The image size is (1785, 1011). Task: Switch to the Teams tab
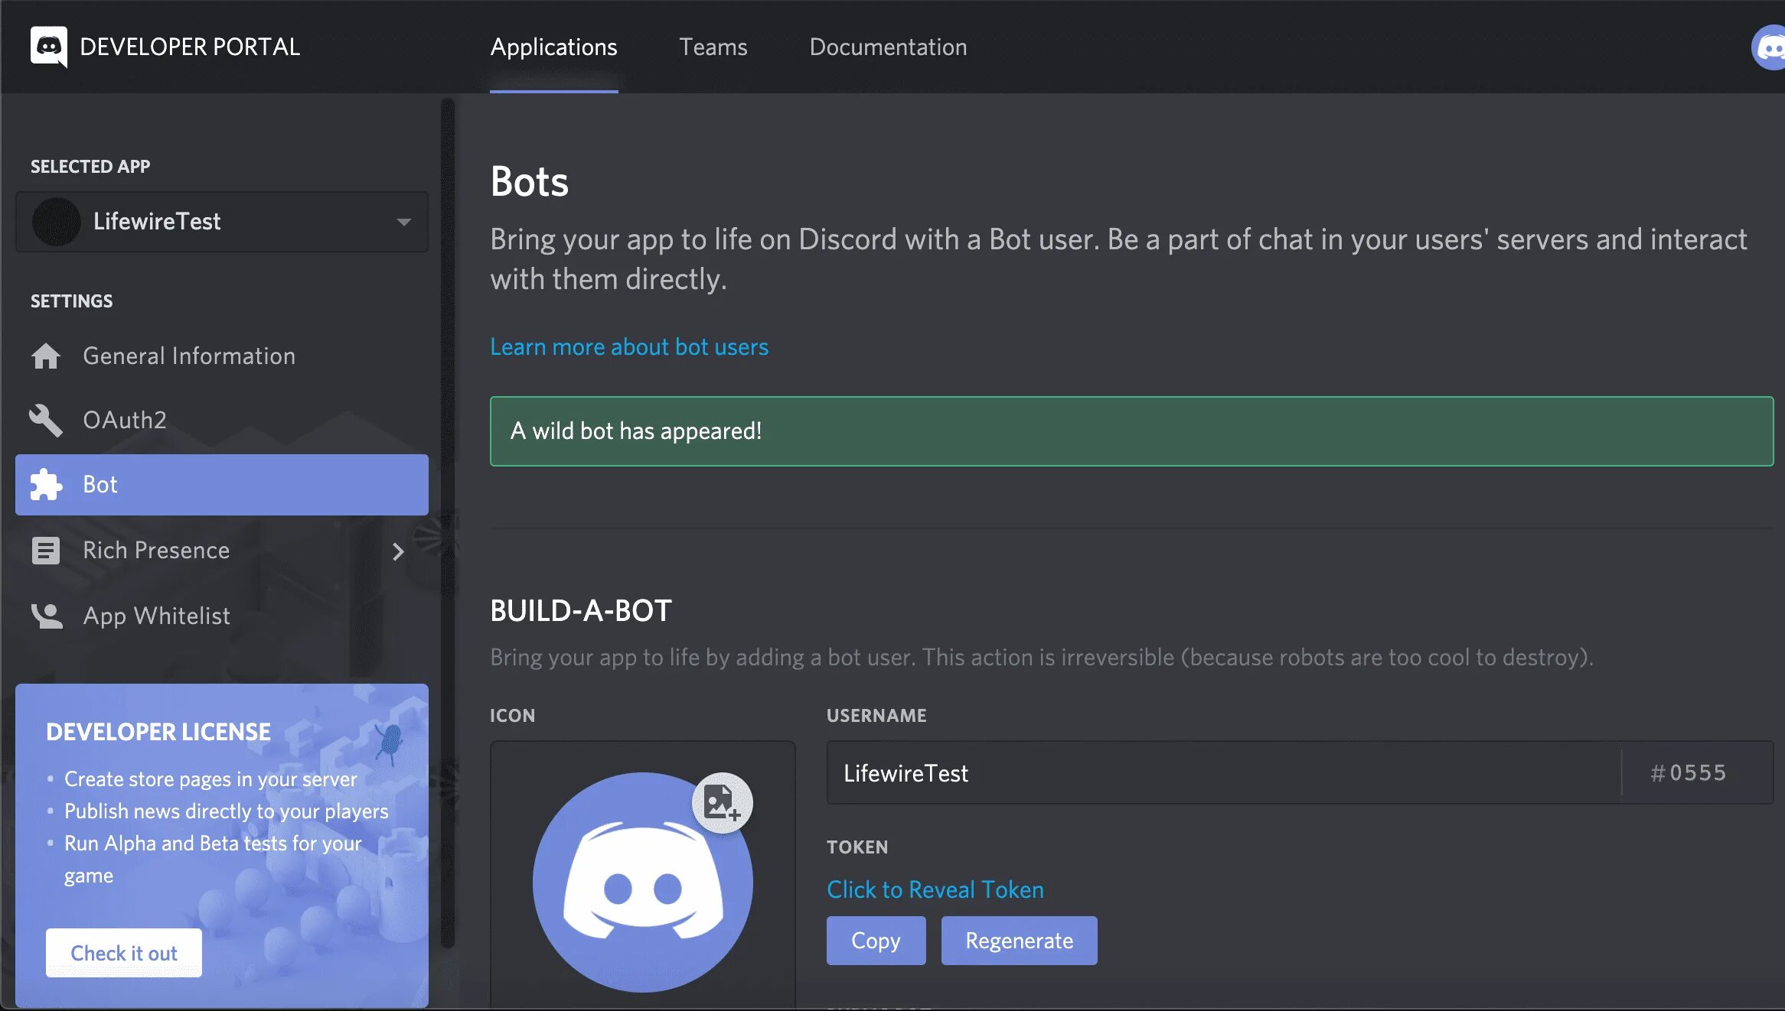pos(713,47)
